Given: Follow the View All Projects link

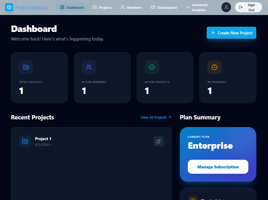Looking at the screenshot, I should coord(155,117).
